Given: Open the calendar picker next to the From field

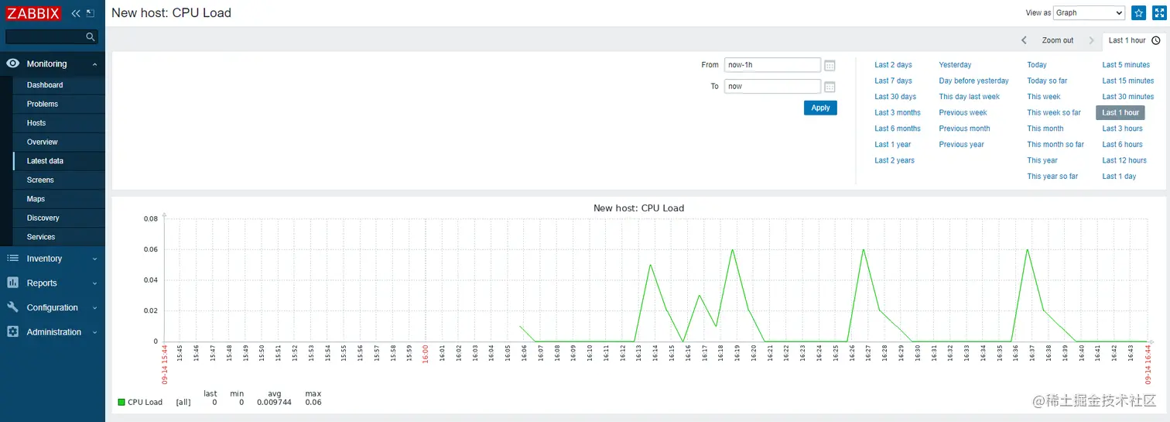Looking at the screenshot, I should 830,65.
